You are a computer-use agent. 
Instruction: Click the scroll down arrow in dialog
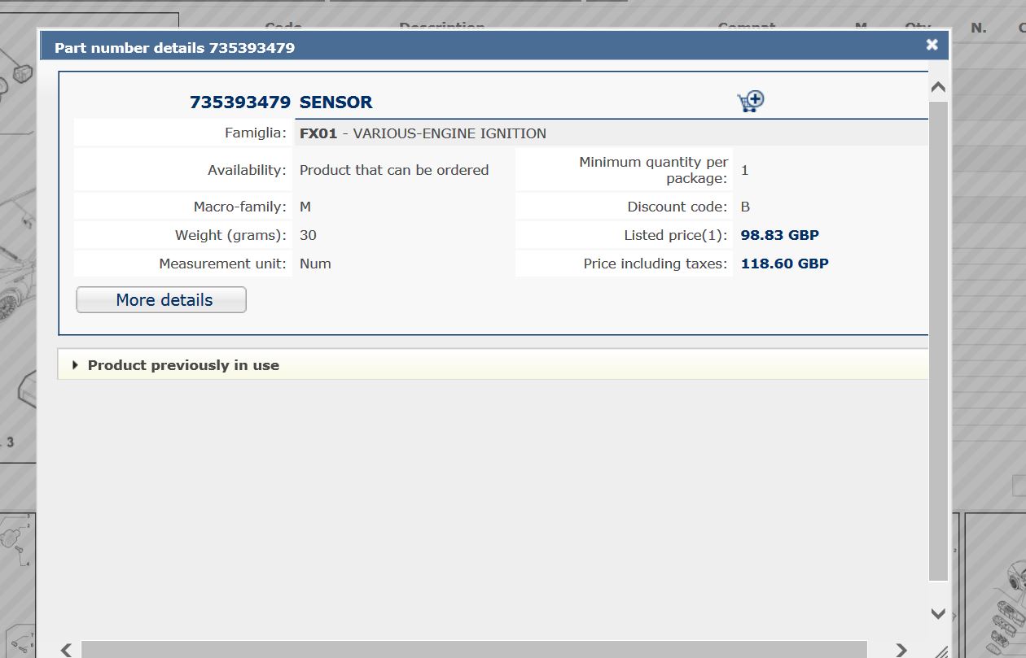point(938,613)
